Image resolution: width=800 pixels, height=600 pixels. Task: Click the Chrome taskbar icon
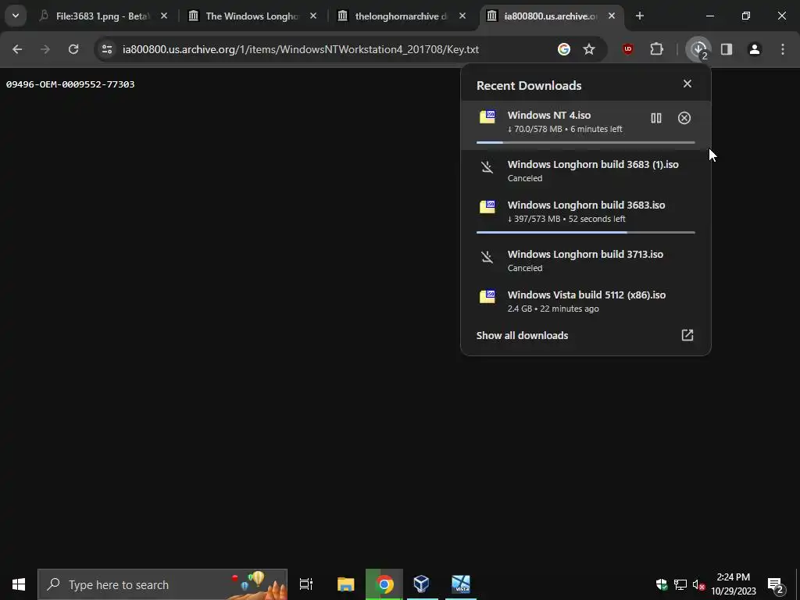click(x=384, y=584)
